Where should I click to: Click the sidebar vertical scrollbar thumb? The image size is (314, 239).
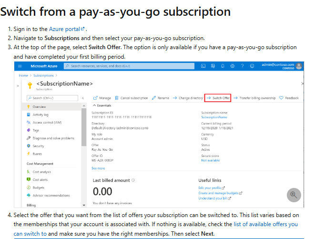coord(84,127)
